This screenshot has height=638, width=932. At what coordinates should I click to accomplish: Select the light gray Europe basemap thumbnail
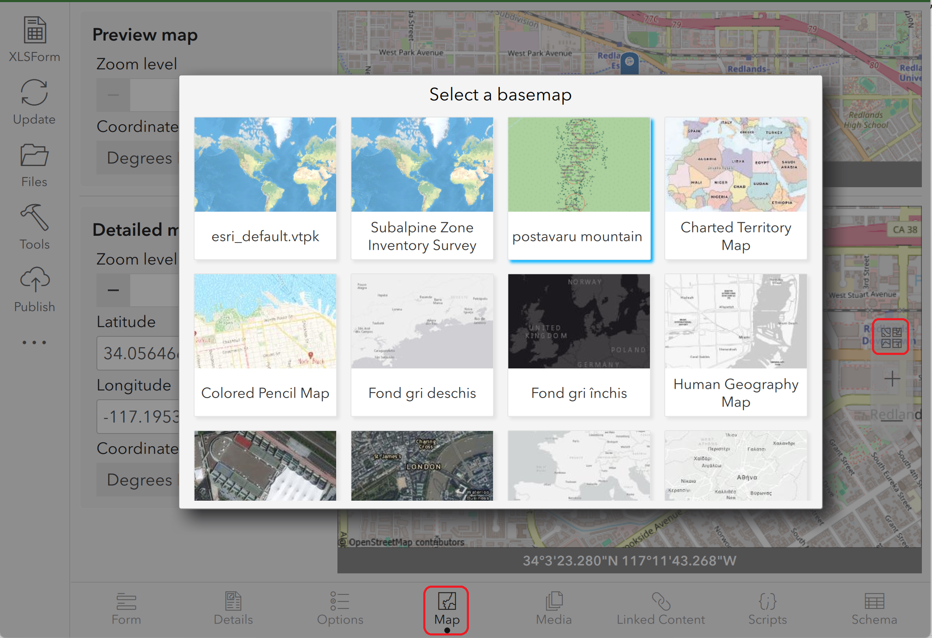pyautogui.click(x=579, y=466)
